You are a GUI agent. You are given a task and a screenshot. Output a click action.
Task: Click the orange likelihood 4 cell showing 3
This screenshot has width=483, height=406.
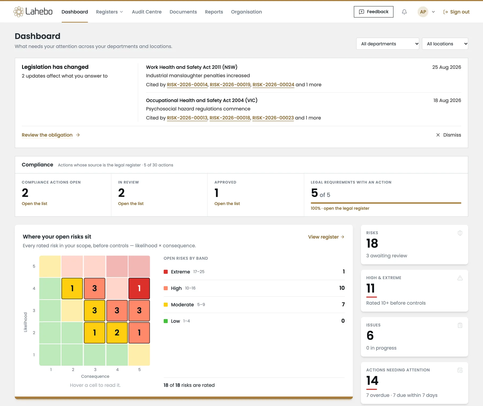coord(94,288)
